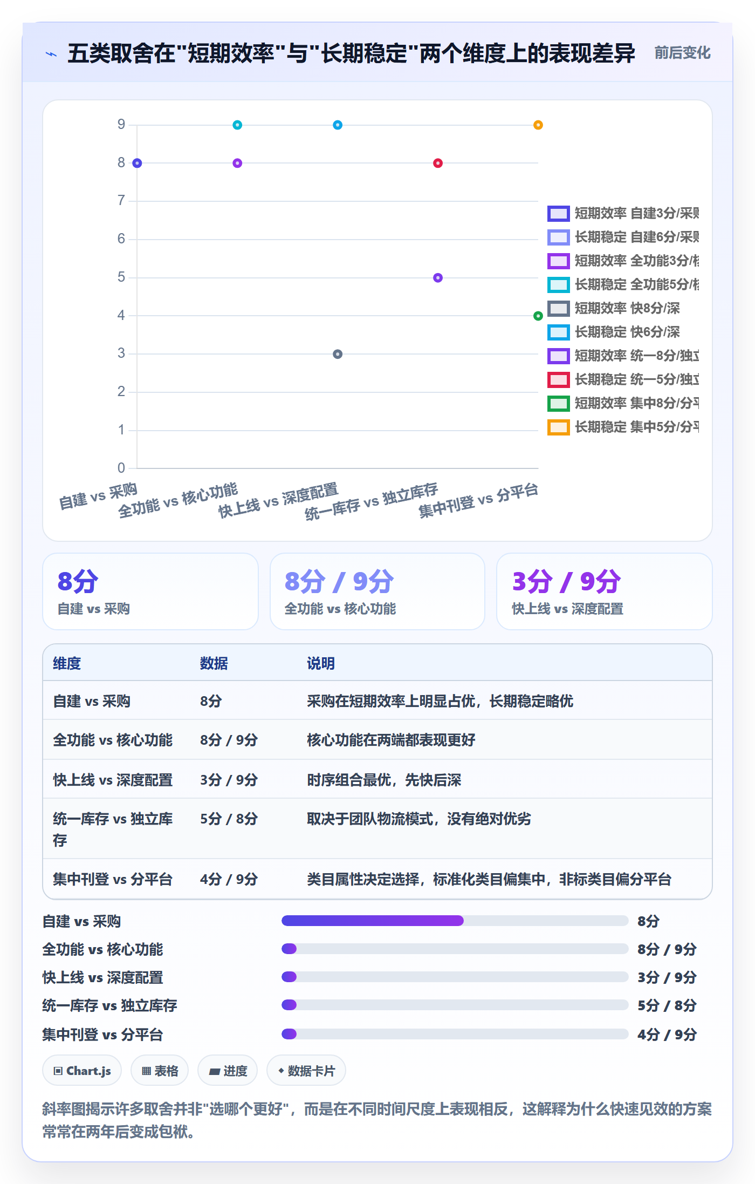Viewport: 755px width, 1184px height.
Task: Click description 核心功能在两端都表现更好
Action: coord(391,740)
